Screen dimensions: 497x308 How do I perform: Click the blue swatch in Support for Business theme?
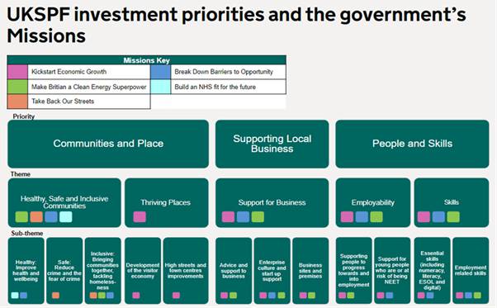(x=243, y=217)
